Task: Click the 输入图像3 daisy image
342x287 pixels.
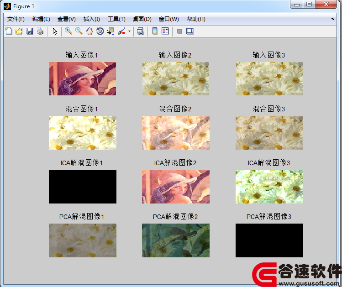Action: coord(269,78)
